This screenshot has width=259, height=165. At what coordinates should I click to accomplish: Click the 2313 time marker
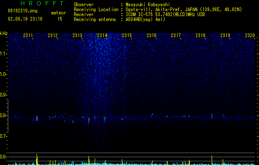(x=77, y=35)
